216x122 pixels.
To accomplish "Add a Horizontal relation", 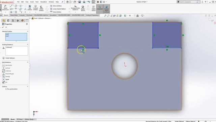I will pos(7,65).
